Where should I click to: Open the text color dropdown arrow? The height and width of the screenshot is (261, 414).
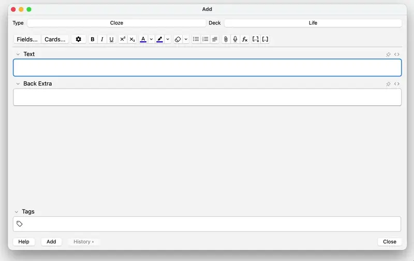tap(151, 39)
